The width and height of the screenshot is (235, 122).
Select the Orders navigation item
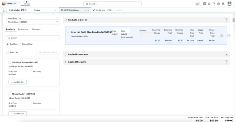point(37,10)
